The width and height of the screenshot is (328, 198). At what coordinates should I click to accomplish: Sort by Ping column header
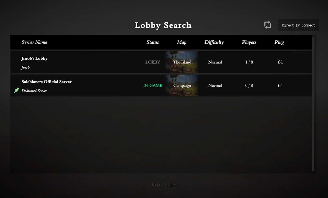pos(279,42)
